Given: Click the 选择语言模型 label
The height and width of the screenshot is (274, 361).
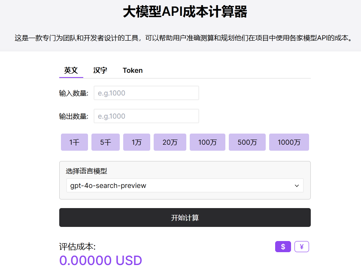Looking at the screenshot, I should pyautogui.click(x=86, y=171).
